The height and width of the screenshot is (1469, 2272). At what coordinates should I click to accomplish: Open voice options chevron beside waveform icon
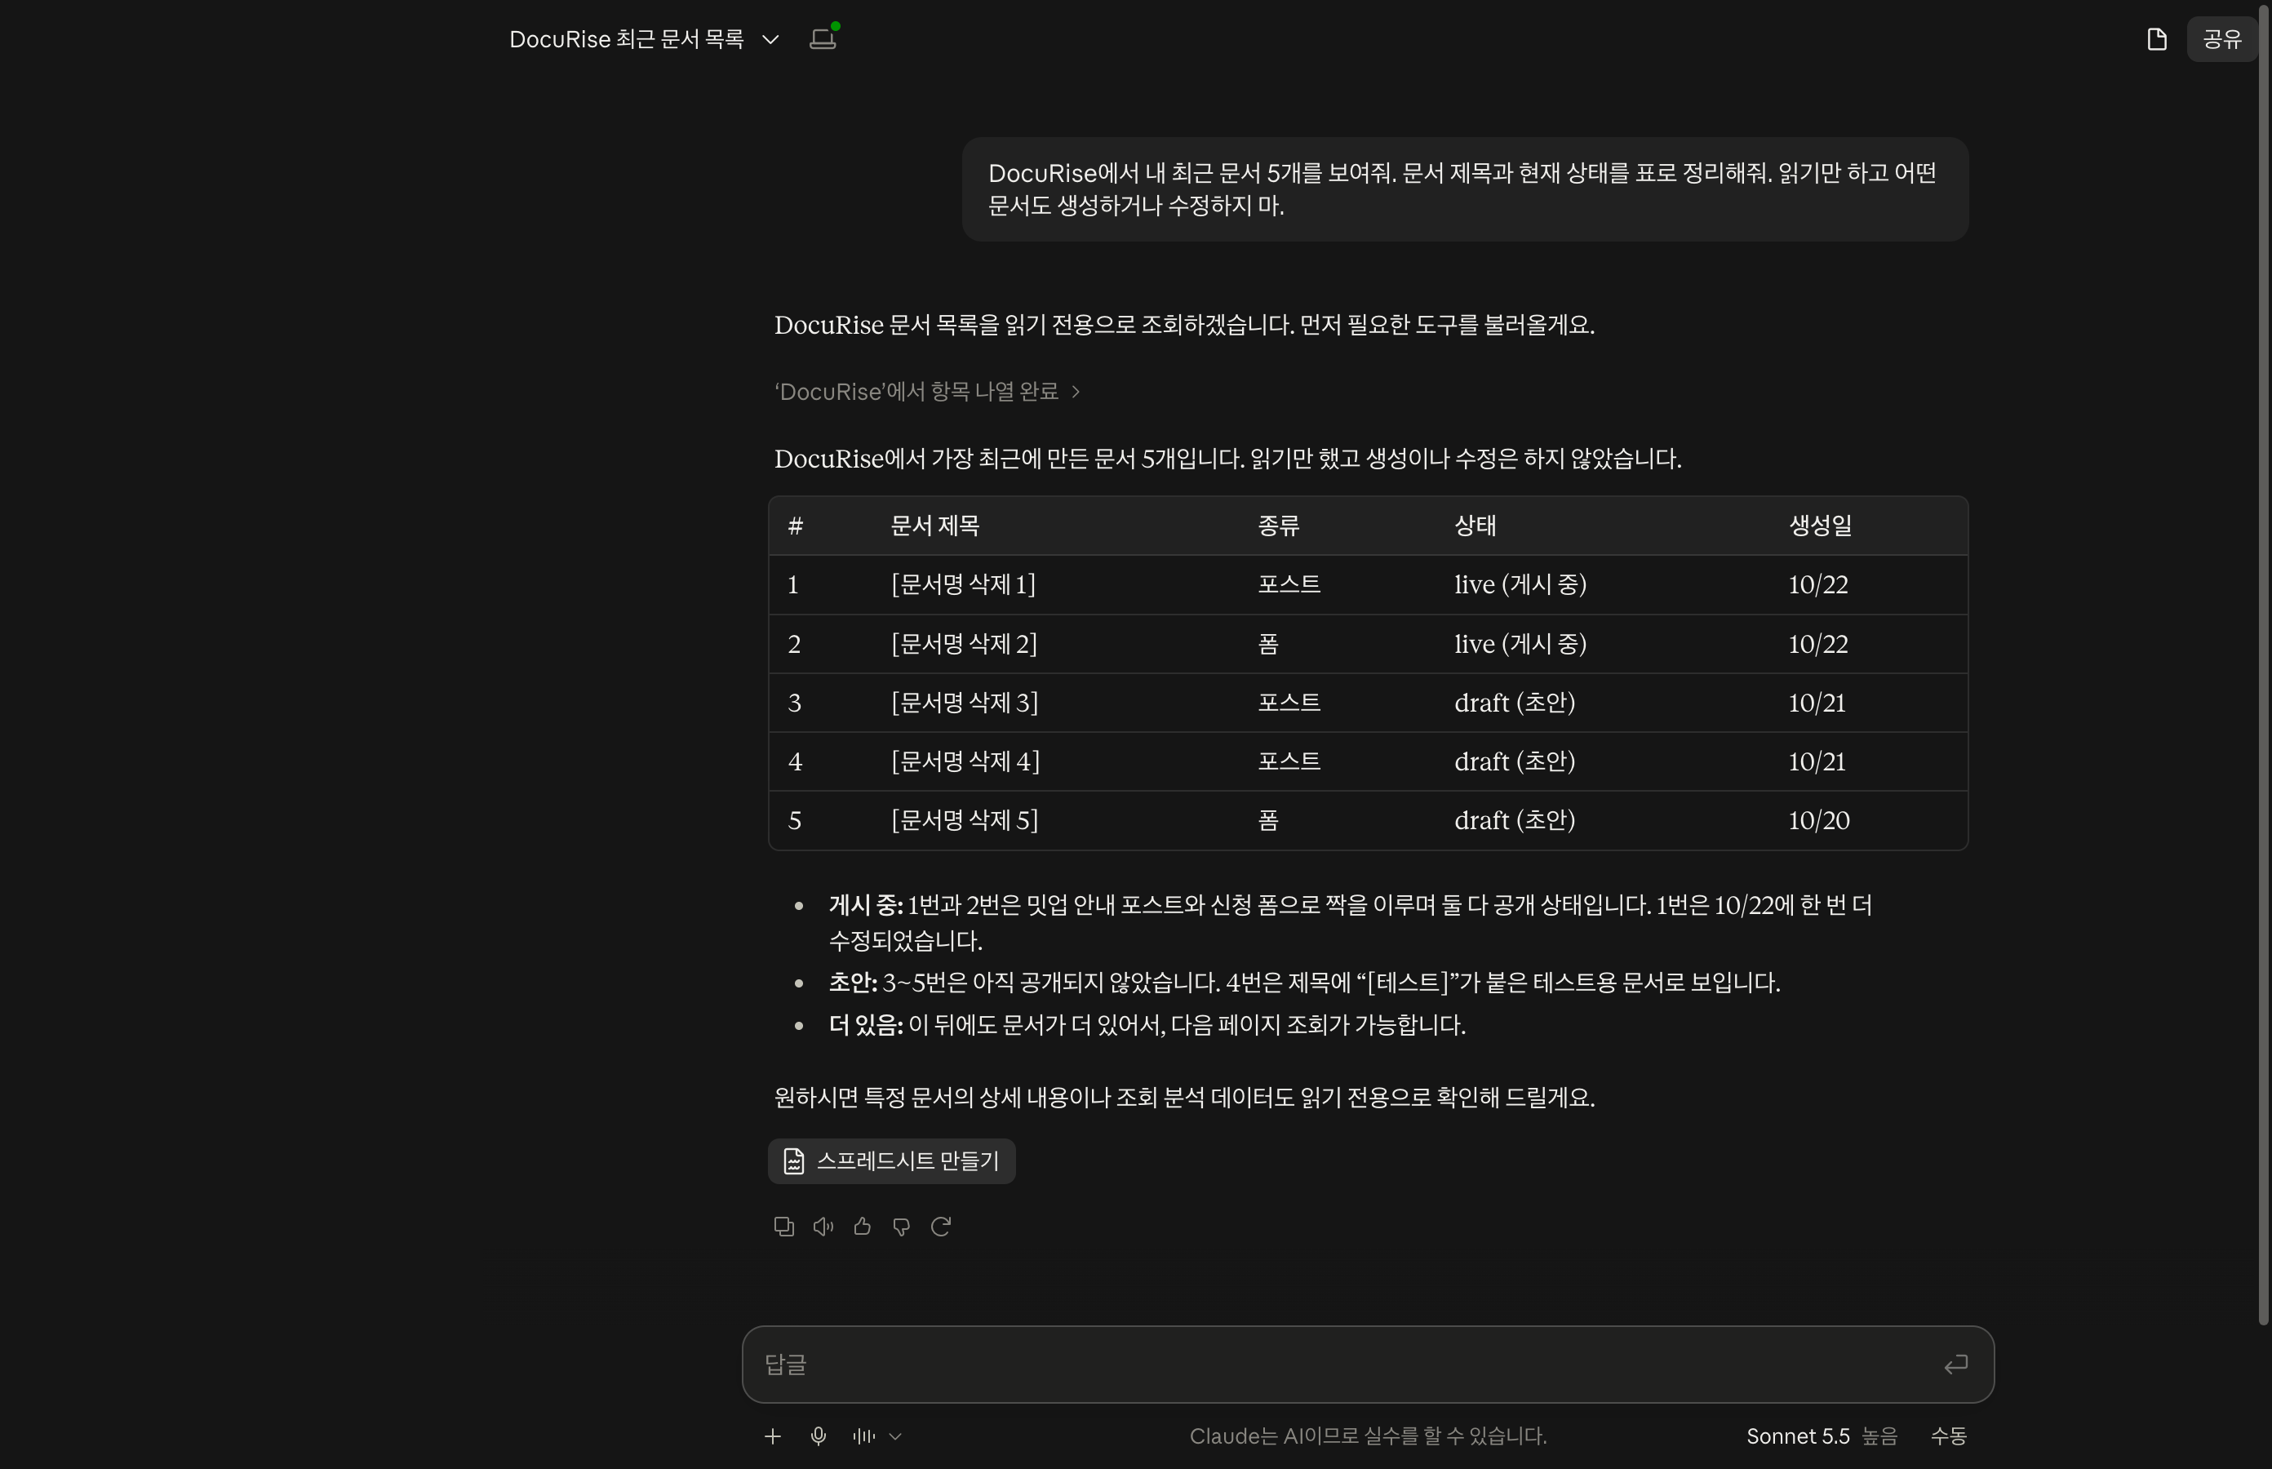pos(894,1436)
